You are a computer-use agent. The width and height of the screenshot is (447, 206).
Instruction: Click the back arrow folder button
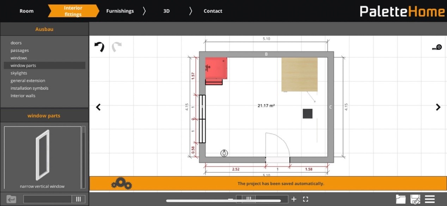pos(11,199)
